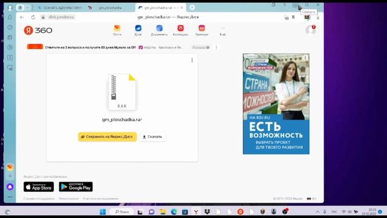The image size is (387, 218).
Task: Open the Календарь service icon
Action: tap(180, 30)
